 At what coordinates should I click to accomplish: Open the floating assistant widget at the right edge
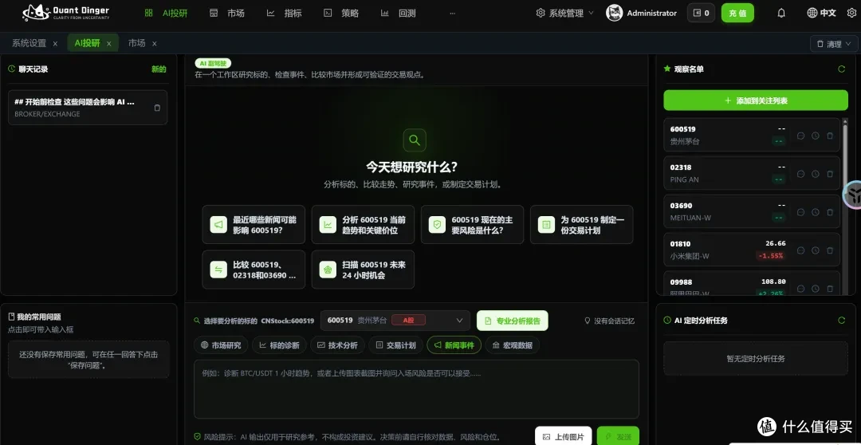point(853,195)
